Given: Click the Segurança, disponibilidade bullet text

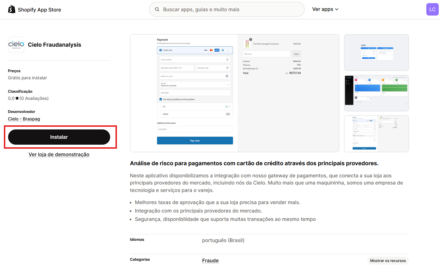Looking at the screenshot, I should (225, 219).
